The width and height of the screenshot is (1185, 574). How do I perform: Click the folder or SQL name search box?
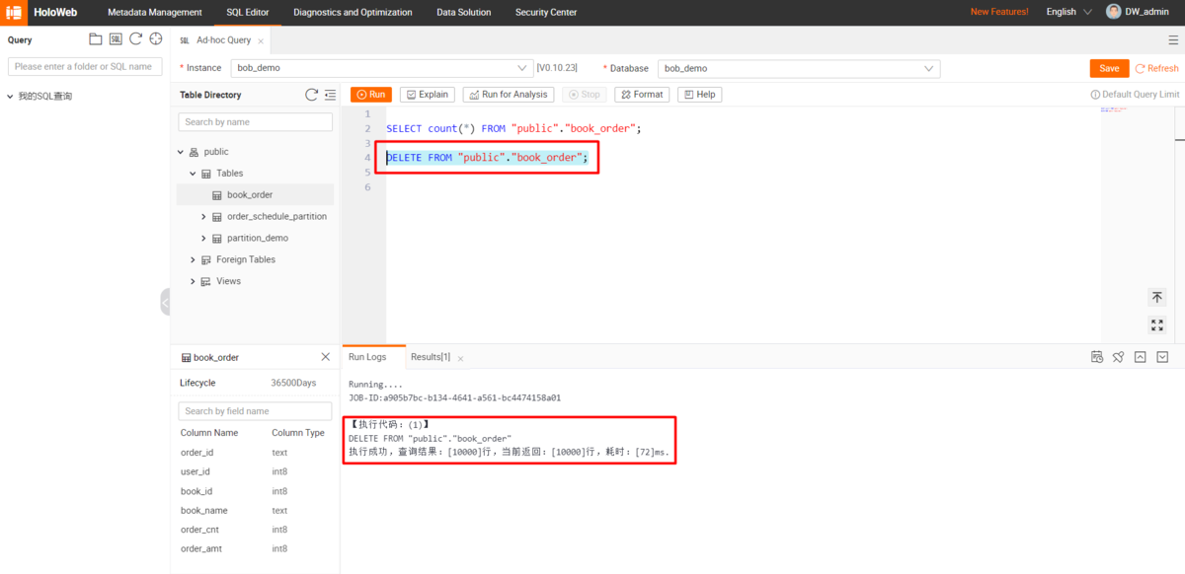point(85,66)
